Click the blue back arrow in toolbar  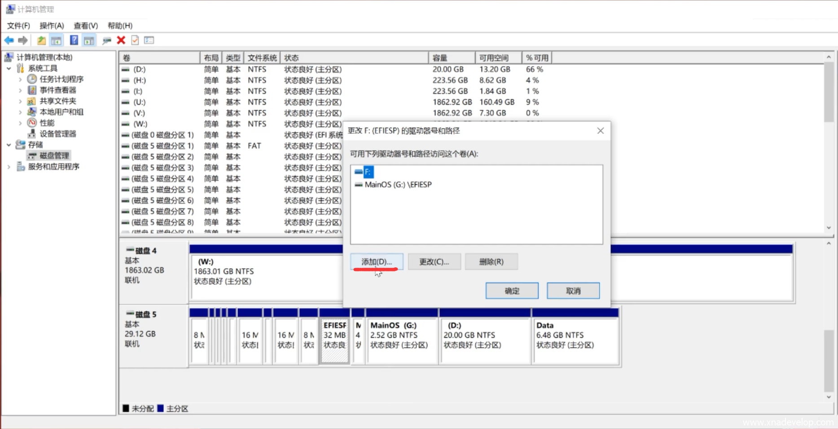(x=9, y=40)
